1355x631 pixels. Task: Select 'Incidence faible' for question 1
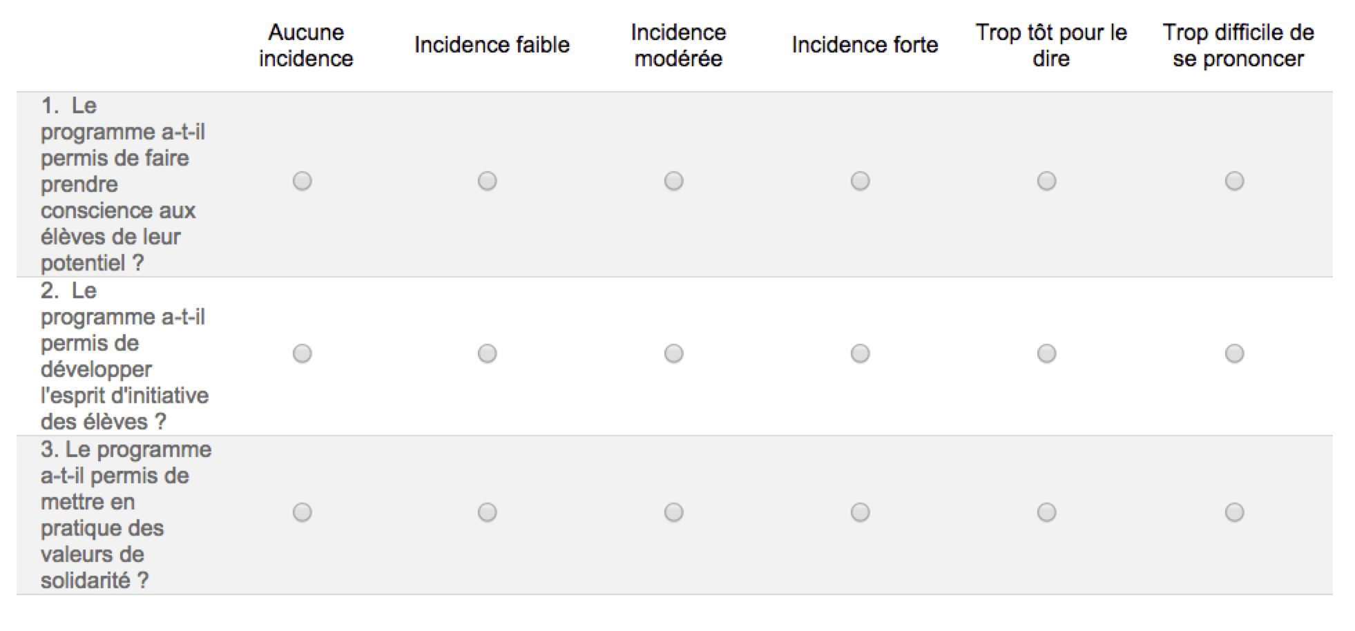488,181
